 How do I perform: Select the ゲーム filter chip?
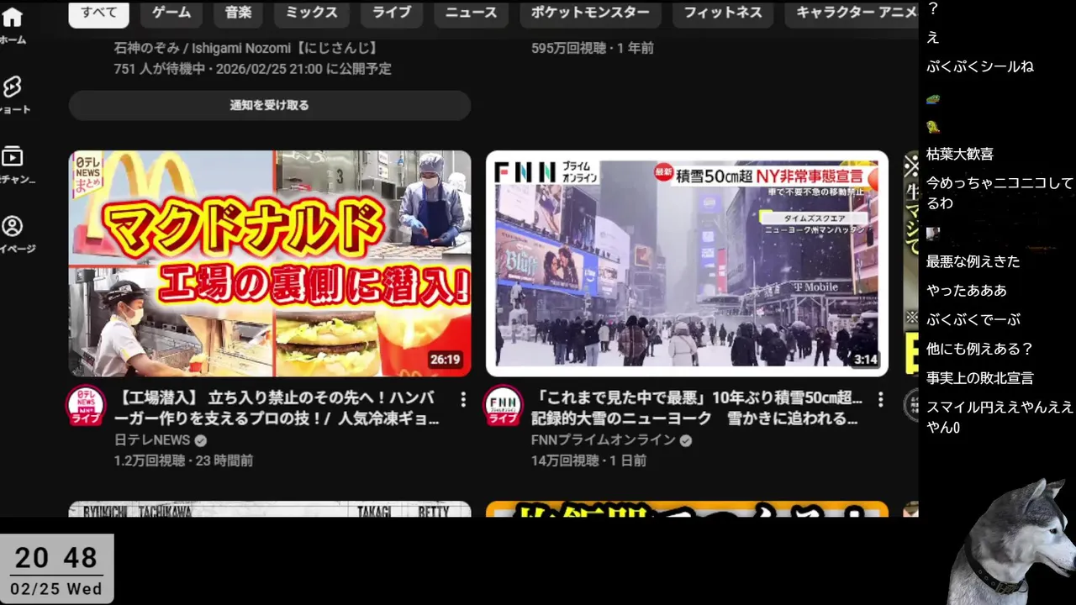[171, 13]
